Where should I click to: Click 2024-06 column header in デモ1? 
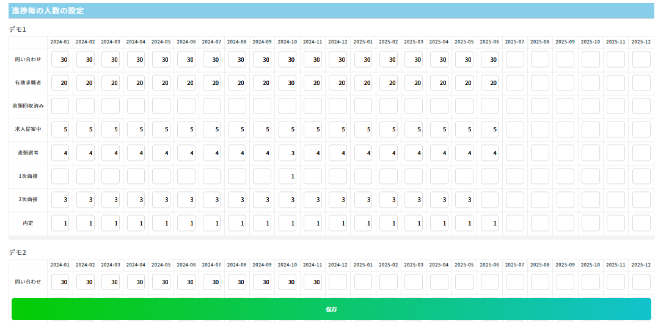pyautogui.click(x=186, y=42)
